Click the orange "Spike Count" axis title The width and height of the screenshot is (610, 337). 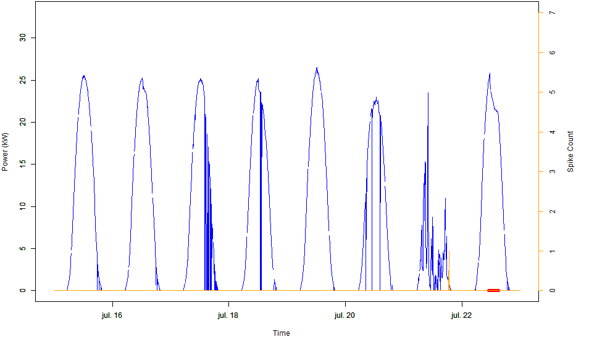570,152
